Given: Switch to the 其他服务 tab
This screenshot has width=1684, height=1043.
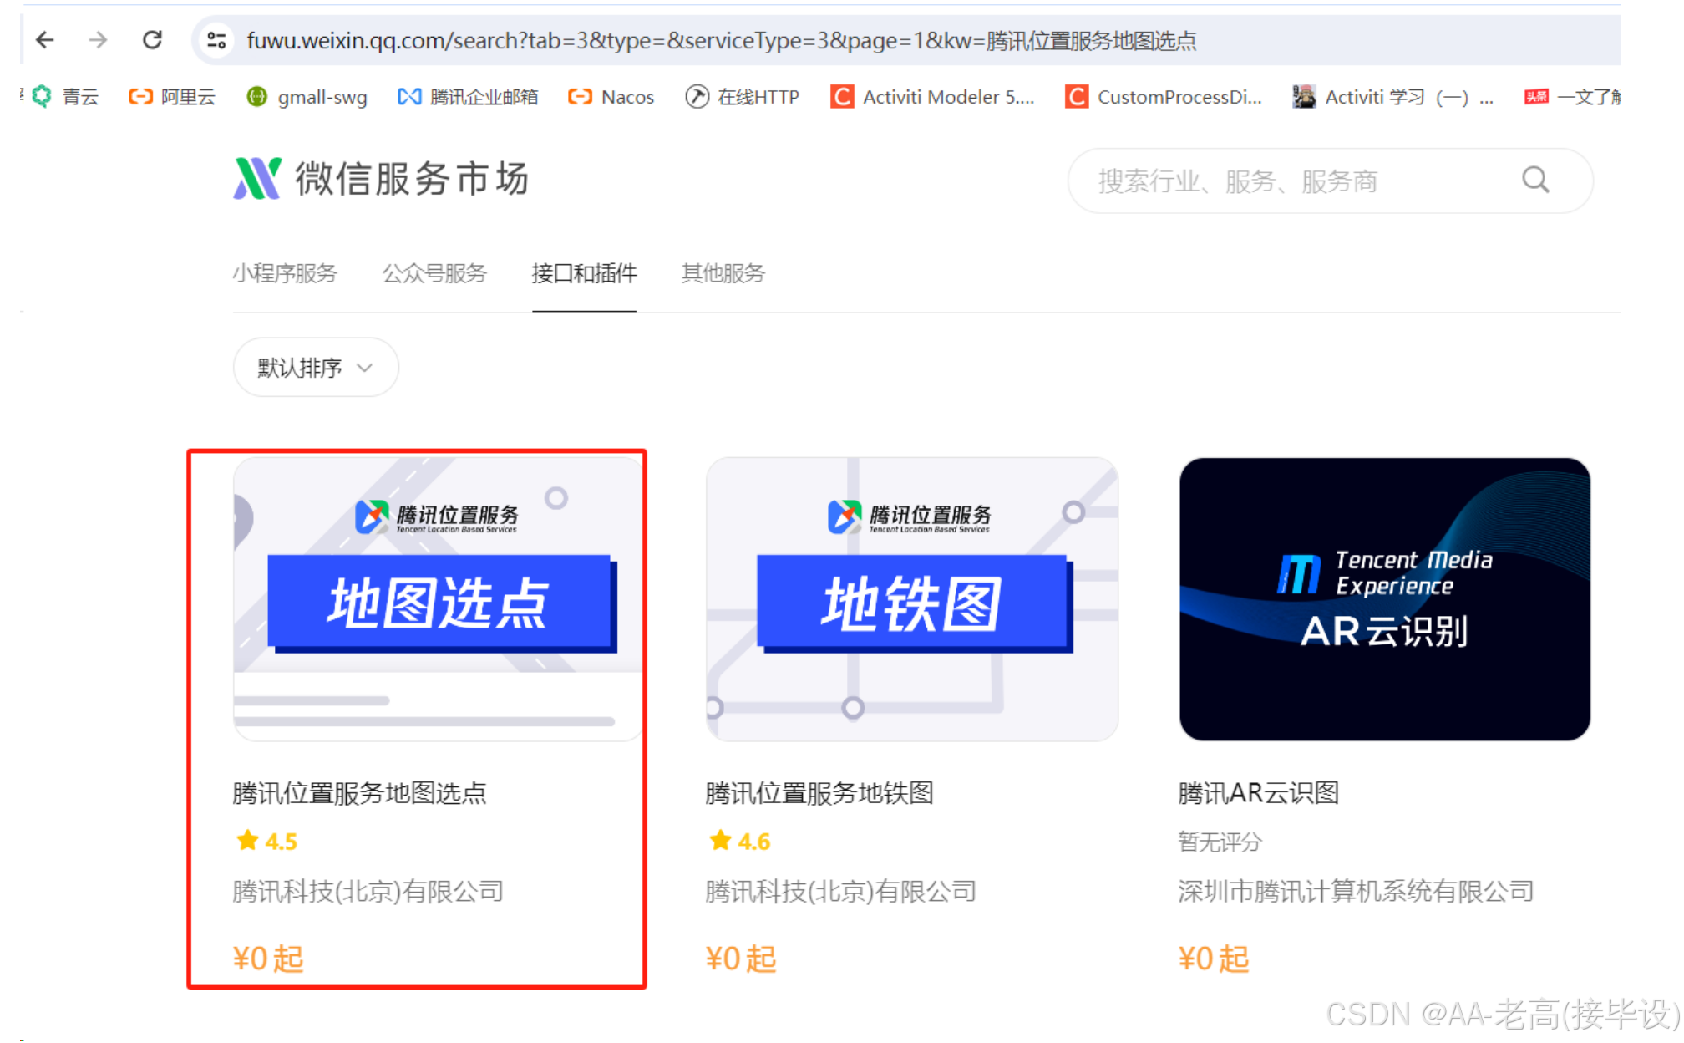Looking at the screenshot, I should [x=723, y=273].
